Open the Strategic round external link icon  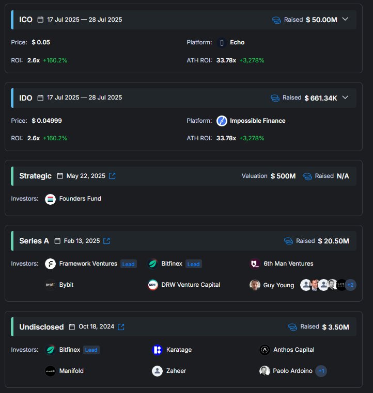(x=112, y=176)
